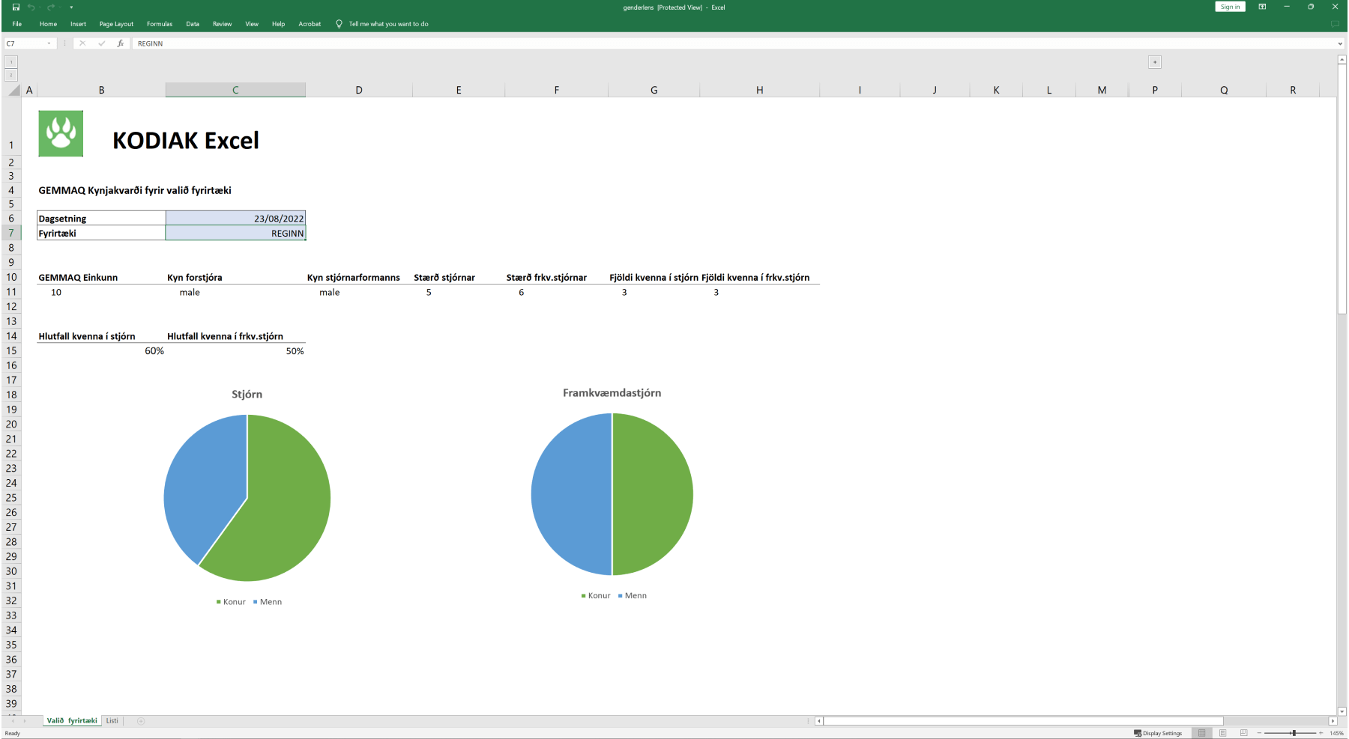Click the lightbulb Tell Me icon
The width and height of the screenshot is (1349, 739).
point(339,24)
